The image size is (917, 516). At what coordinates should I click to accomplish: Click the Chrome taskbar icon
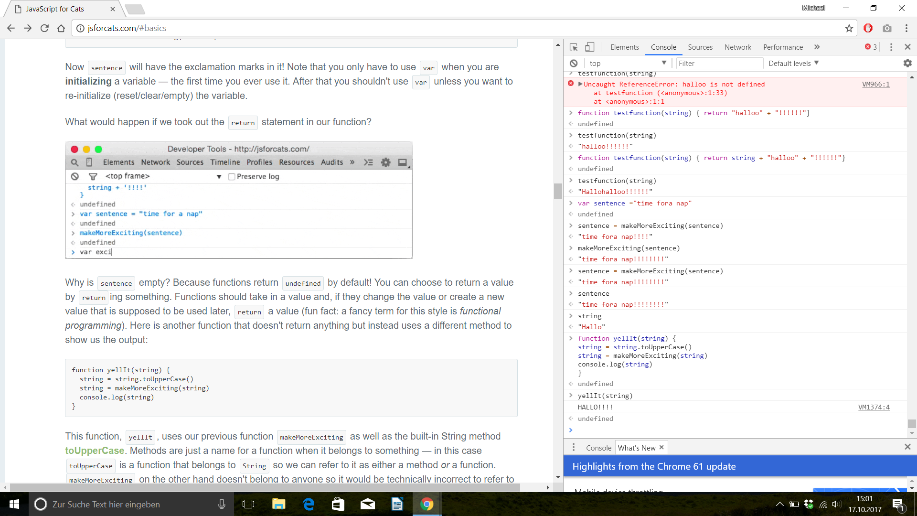(x=427, y=504)
